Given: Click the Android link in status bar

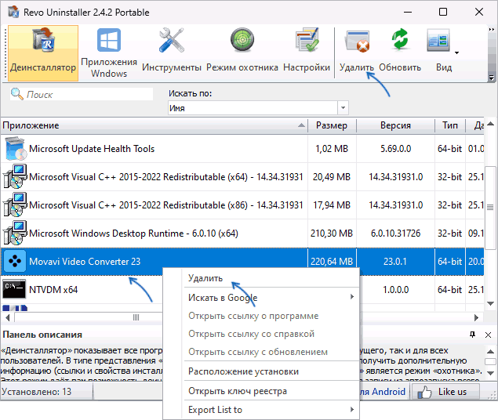Looking at the screenshot, I should [383, 392].
